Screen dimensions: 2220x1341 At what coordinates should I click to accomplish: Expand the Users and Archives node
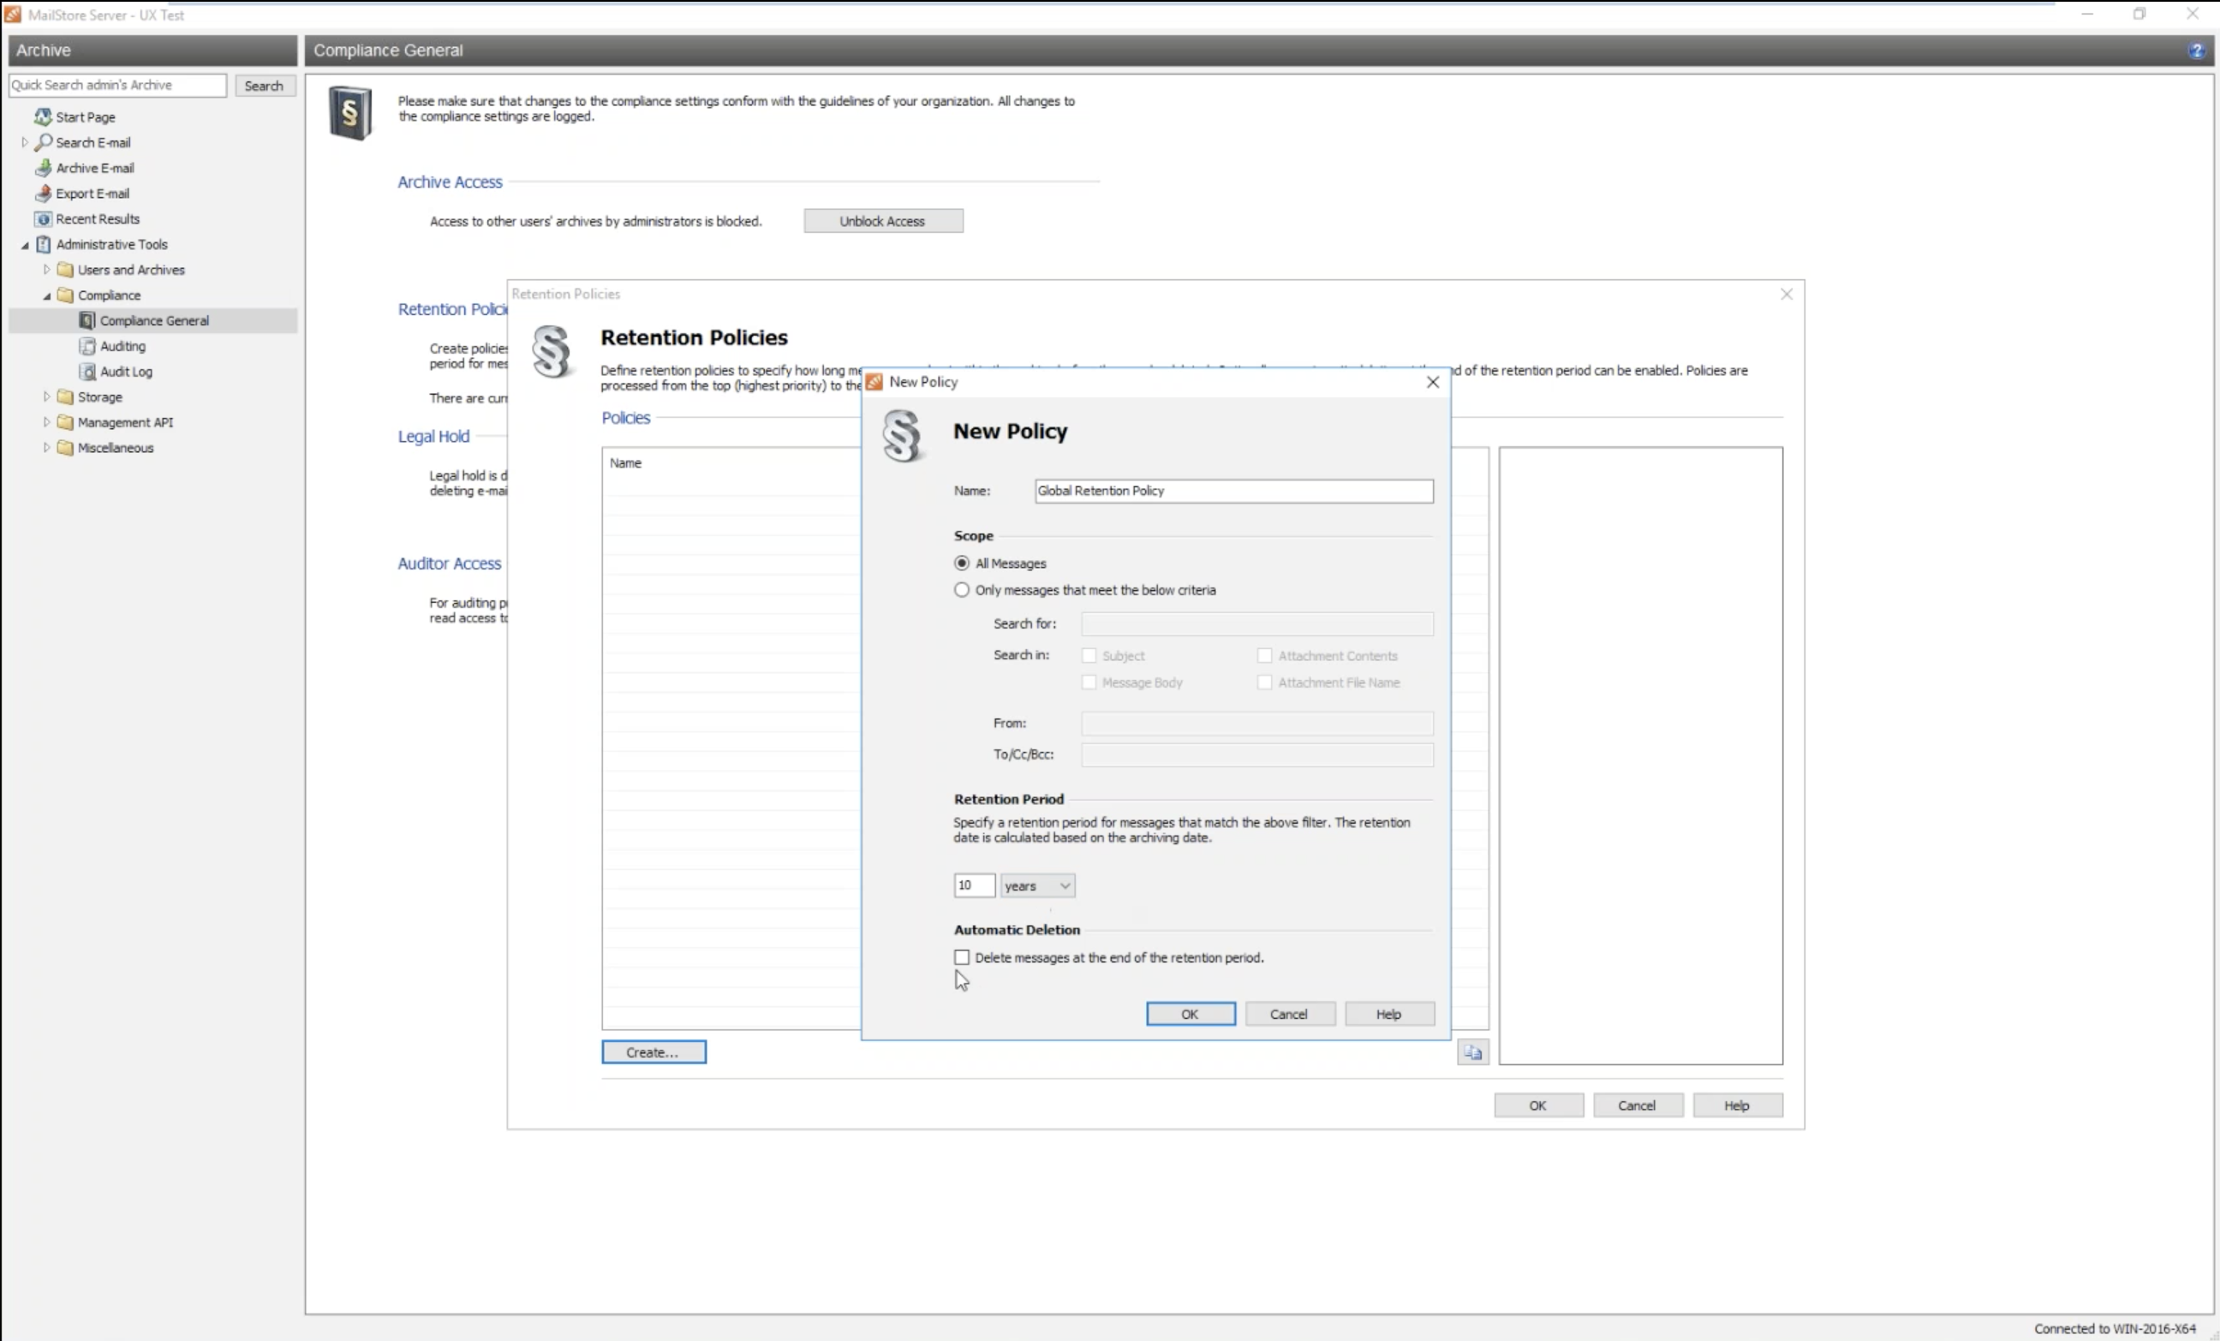47,269
